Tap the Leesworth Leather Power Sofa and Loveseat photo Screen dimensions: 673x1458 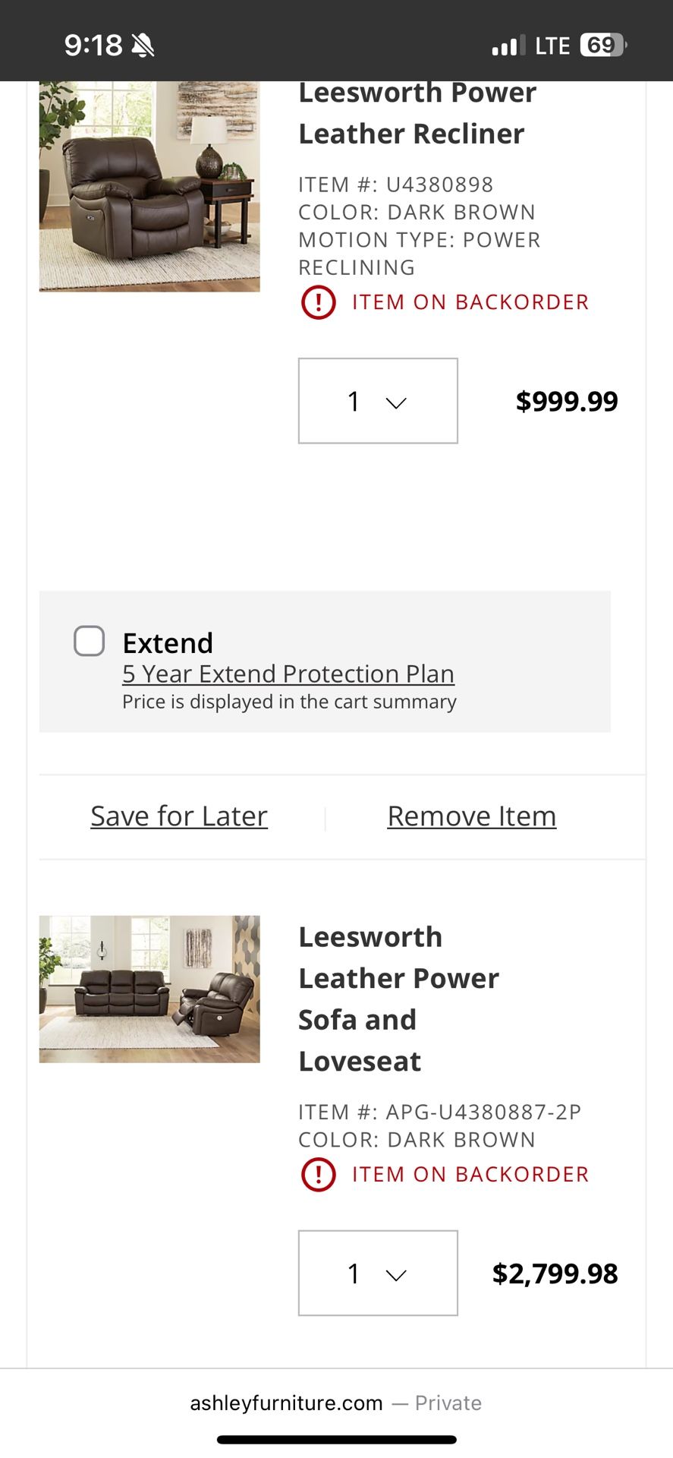click(x=149, y=989)
